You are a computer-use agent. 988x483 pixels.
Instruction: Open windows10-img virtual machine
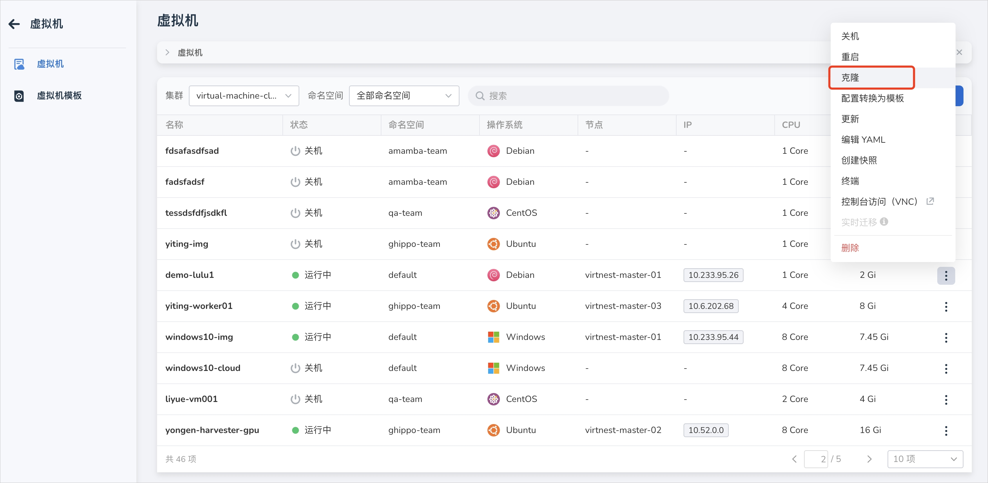click(x=199, y=337)
